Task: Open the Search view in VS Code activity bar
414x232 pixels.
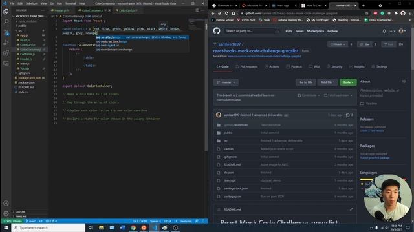Action: (6, 22)
